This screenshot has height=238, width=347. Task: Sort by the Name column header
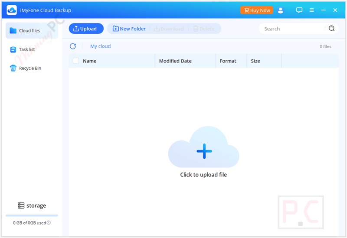90,61
